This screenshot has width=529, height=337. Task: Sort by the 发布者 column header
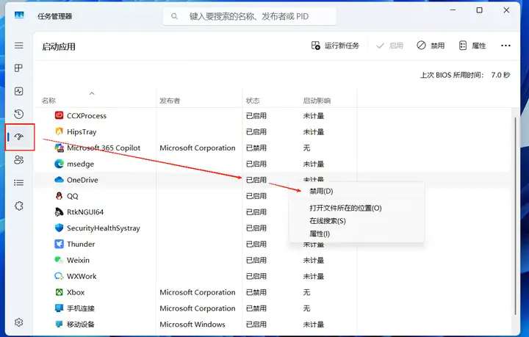point(170,101)
